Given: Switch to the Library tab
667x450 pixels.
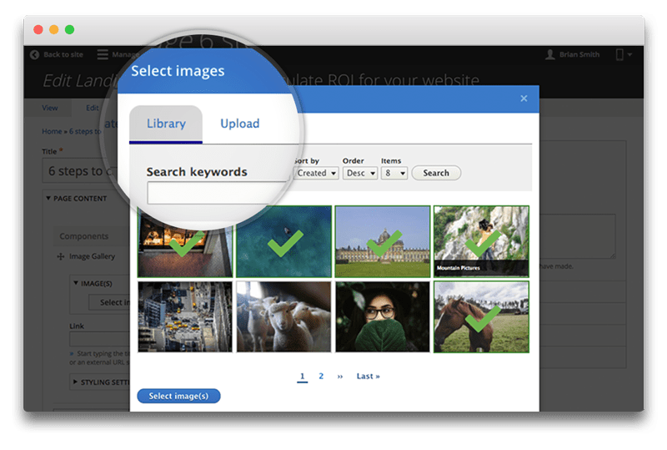Looking at the screenshot, I should click(x=166, y=124).
